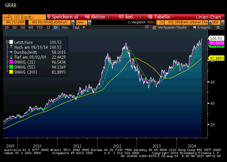Click the Wertpapier/Studie button
The height and width of the screenshot is (162, 227).
170,27
